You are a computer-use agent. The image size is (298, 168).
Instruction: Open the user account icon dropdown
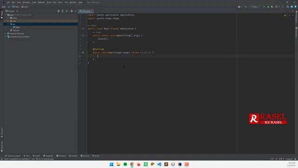[x=240, y=7]
